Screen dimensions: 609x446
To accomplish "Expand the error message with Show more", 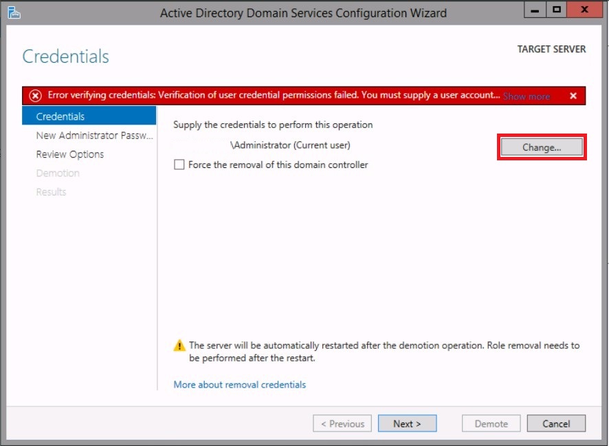I will pos(526,96).
